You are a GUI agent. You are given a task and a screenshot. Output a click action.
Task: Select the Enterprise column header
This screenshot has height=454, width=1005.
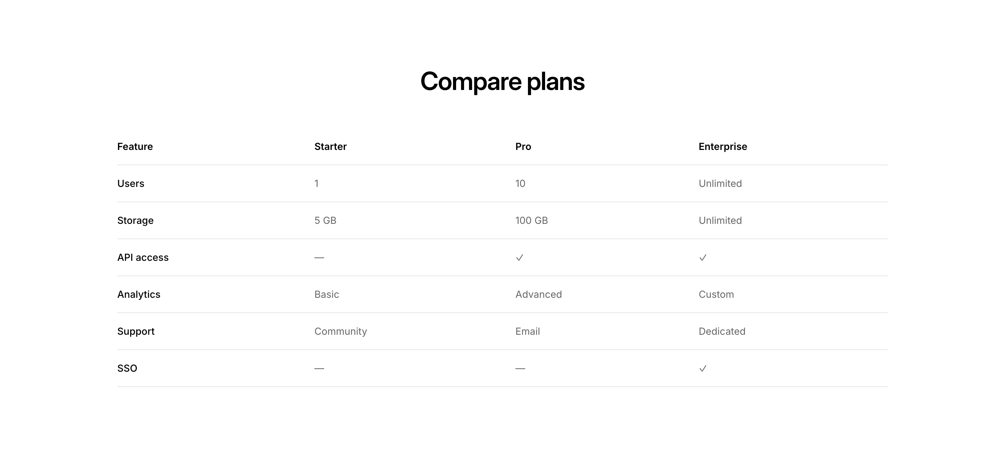pos(723,146)
